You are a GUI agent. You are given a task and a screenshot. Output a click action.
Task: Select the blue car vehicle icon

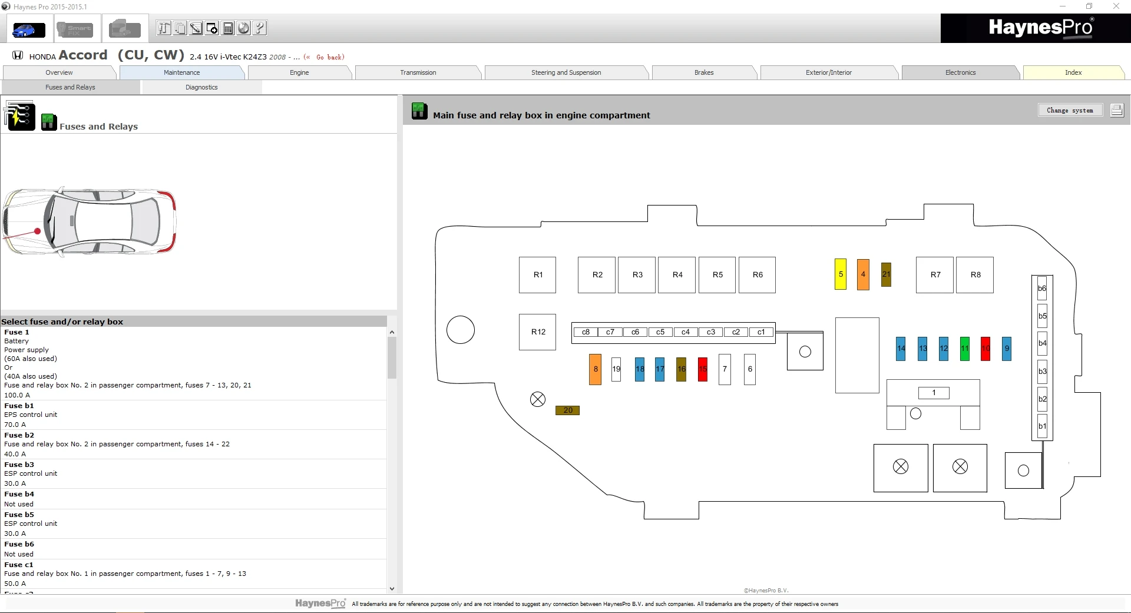(x=29, y=29)
